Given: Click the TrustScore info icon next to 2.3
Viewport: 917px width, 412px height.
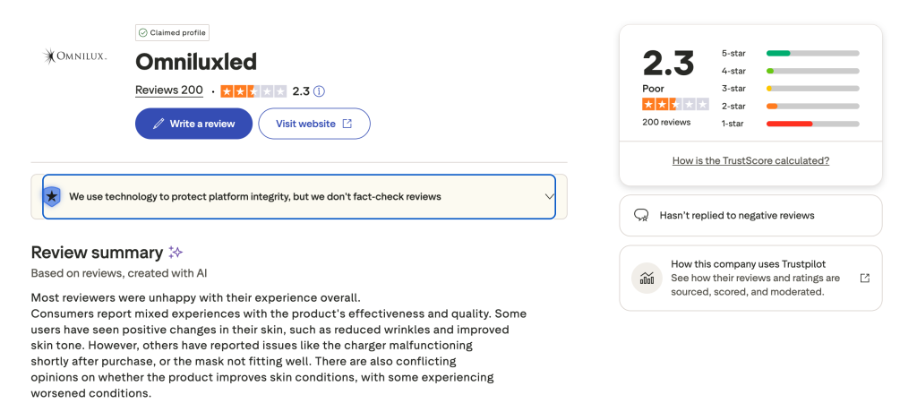Looking at the screenshot, I should coord(319,91).
